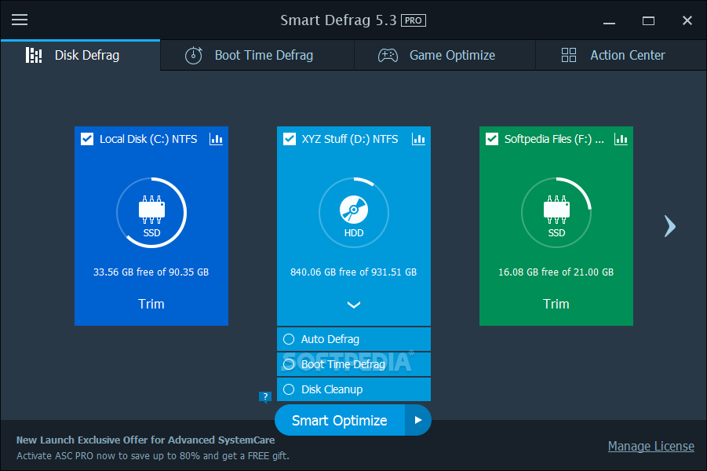This screenshot has height=471, width=707.
Task: Maximize the Smart Defrag window
Action: click(648, 20)
